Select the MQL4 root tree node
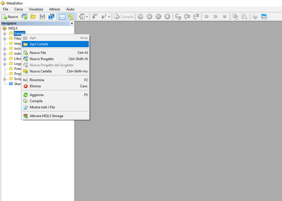Image resolution: width=282 pixels, height=201 pixels. coord(13,28)
